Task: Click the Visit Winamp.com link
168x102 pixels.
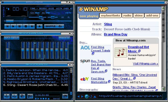Action: pyautogui.click(x=145, y=64)
